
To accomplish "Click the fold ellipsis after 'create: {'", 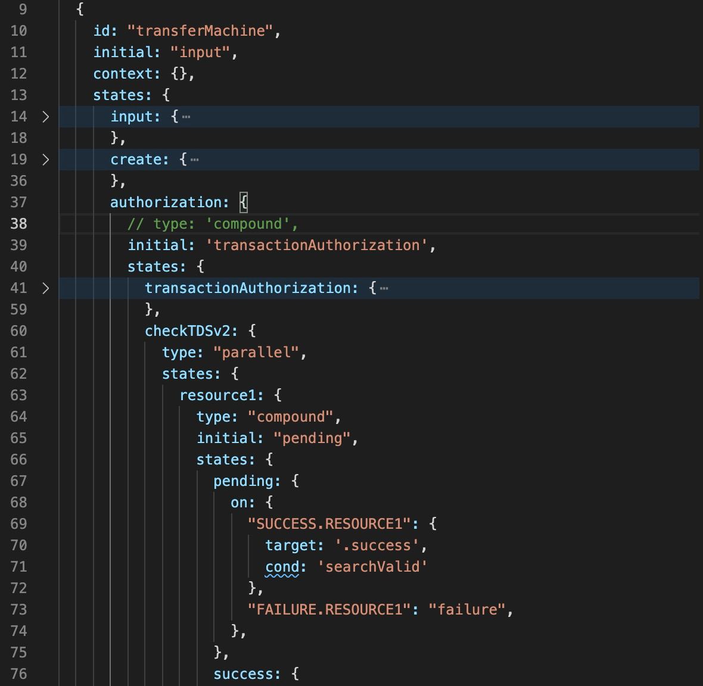I will (x=195, y=160).
